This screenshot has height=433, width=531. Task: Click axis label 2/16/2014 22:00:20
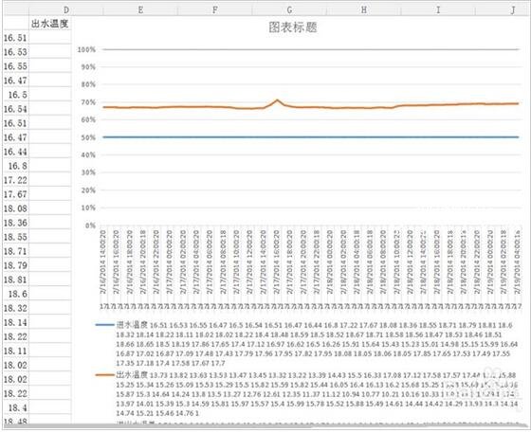click(156, 262)
